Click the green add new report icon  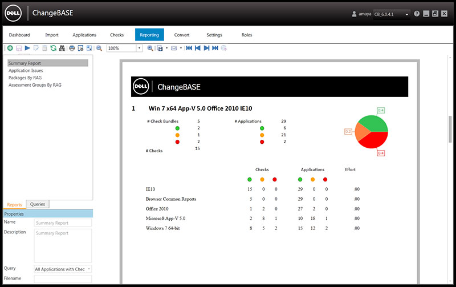(10, 48)
